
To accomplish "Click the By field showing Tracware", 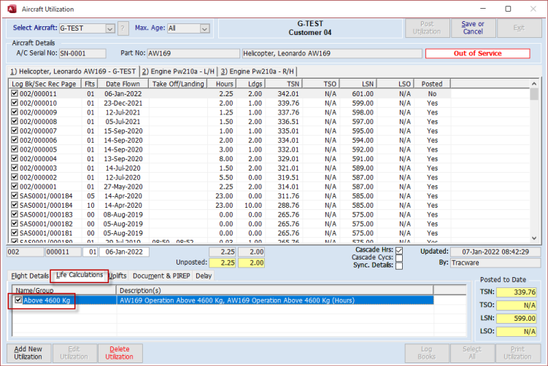I will (495, 262).
